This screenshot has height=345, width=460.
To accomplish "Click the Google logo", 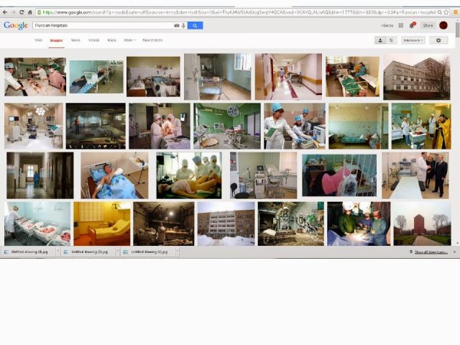I will (x=16, y=25).
